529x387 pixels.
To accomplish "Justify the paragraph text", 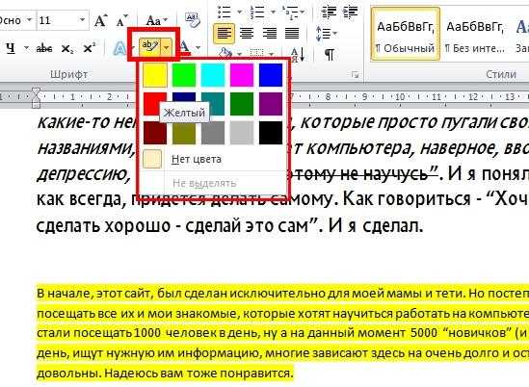I will [x=292, y=33].
